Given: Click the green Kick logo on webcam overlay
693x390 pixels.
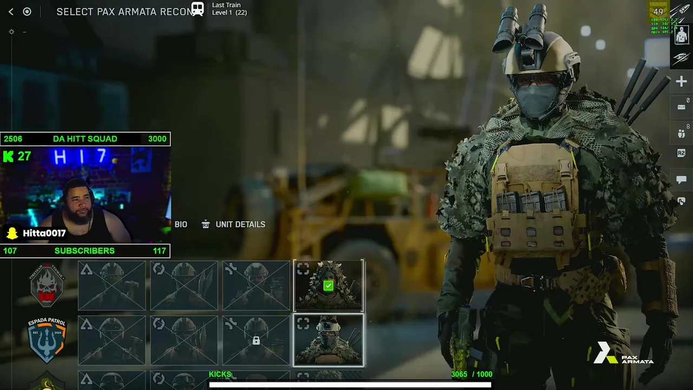Looking at the screenshot, I should (9, 157).
